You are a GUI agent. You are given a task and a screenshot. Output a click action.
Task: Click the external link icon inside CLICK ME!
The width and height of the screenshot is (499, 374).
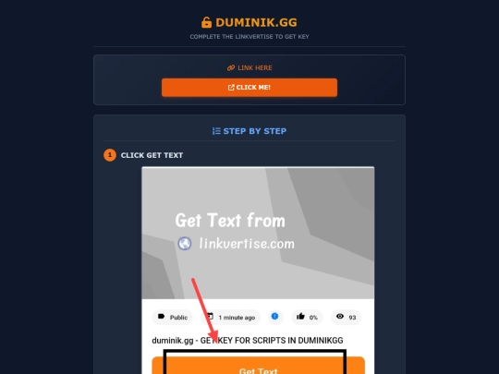[231, 88]
